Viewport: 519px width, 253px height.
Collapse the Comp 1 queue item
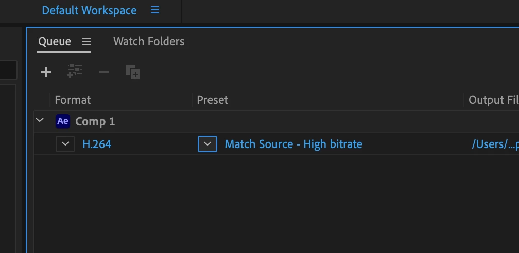pyautogui.click(x=40, y=120)
